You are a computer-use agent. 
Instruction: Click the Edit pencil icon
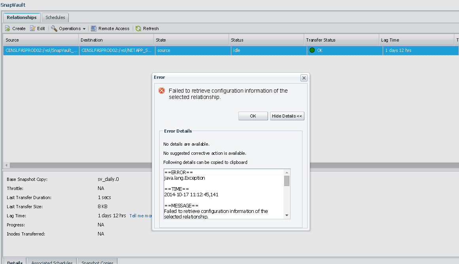(x=32, y=28)
